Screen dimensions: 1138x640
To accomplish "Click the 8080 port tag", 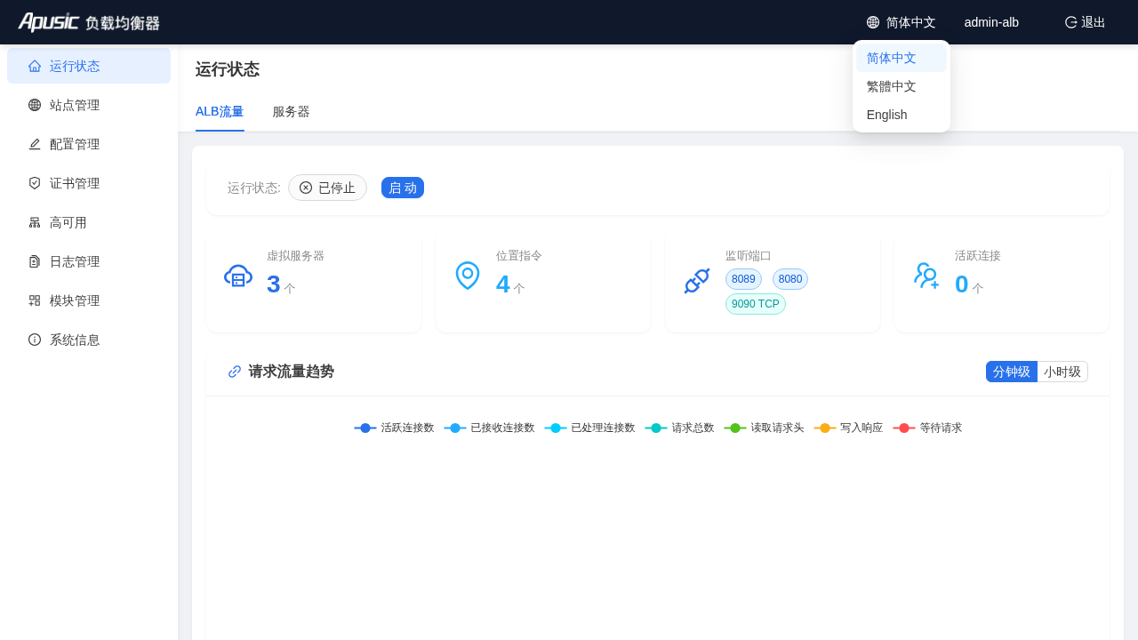I will click(790, 279).
